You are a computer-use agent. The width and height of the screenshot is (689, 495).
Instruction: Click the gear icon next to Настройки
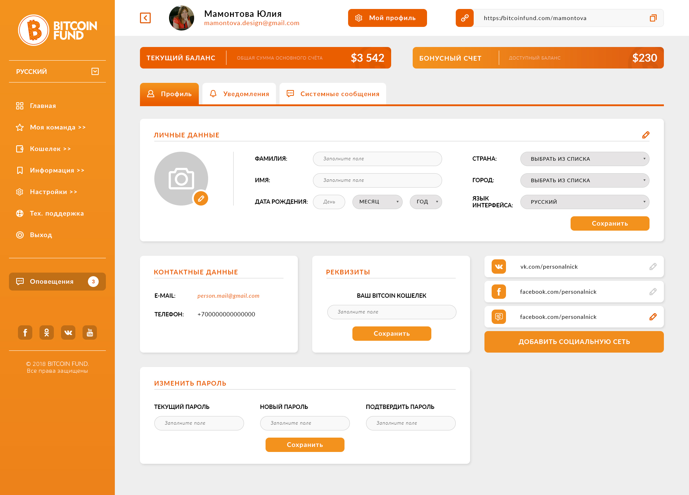(x=20, y=192)
